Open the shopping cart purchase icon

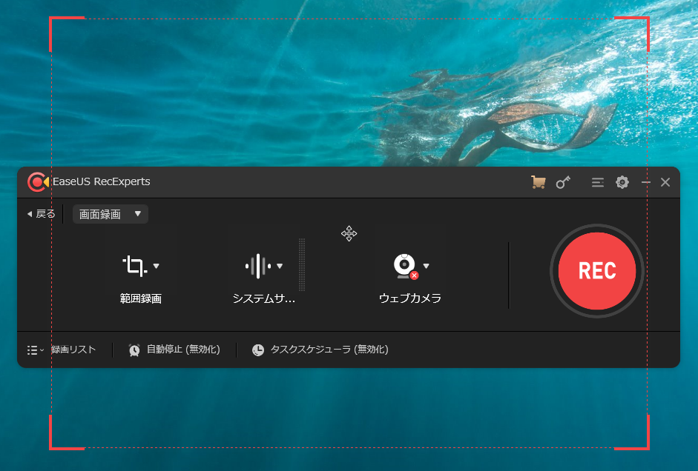pos(539,182)
